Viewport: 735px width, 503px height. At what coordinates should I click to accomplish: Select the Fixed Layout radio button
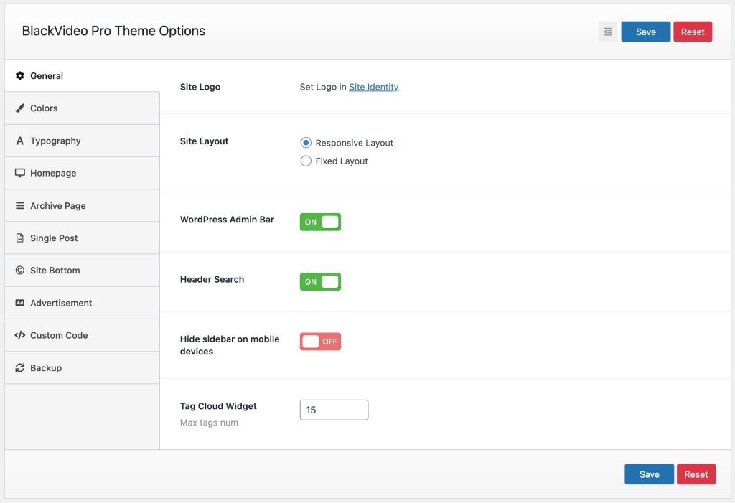tap(306, 161)
